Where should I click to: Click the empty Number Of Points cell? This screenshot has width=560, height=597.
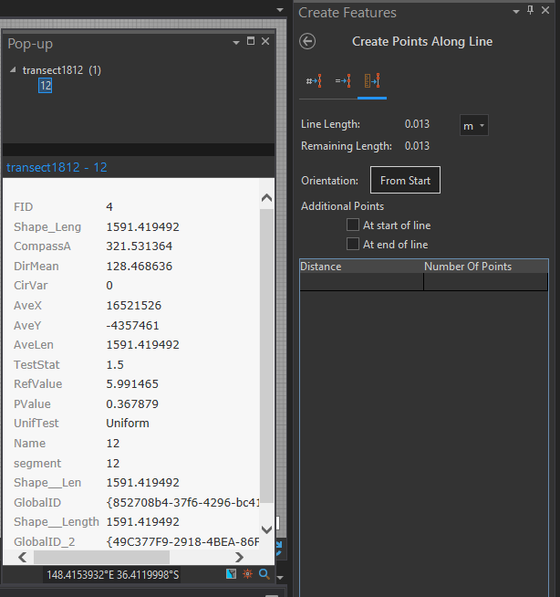pos(486,282)
